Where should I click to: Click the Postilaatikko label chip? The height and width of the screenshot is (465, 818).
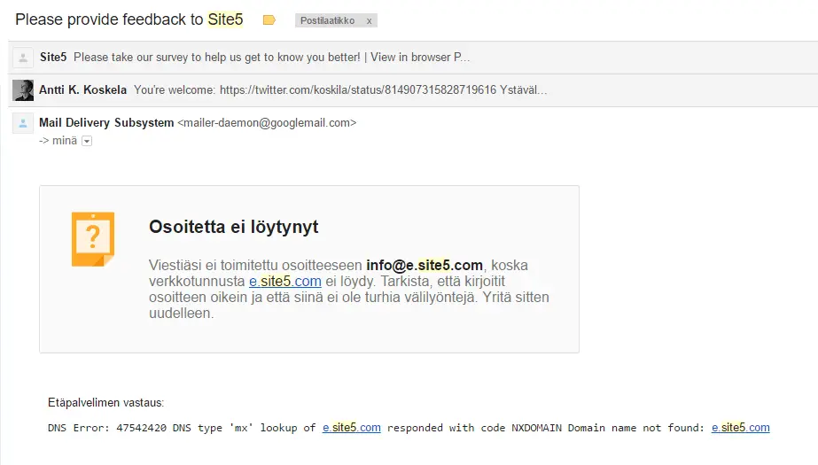327,20
